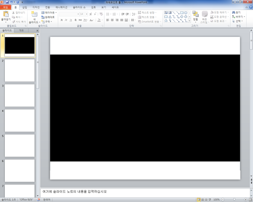The height and width of the screenshot is (202, 253).
Task: Open the Section (구역) dropdown
Action: point(46,21)
